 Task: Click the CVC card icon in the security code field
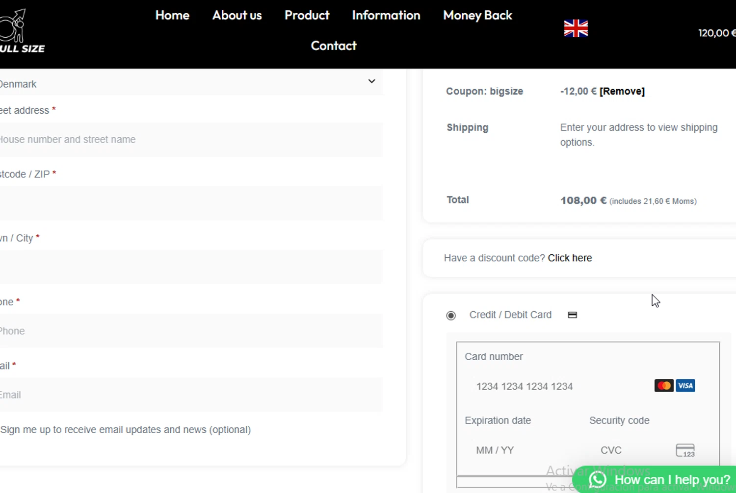click(685, 450)
